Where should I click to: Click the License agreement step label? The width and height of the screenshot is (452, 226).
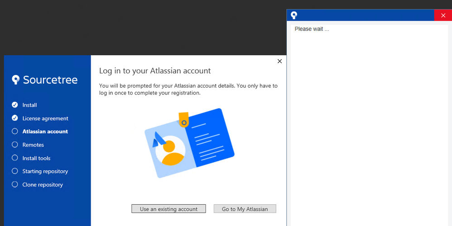pyautogui.click(x=45, y=118)
